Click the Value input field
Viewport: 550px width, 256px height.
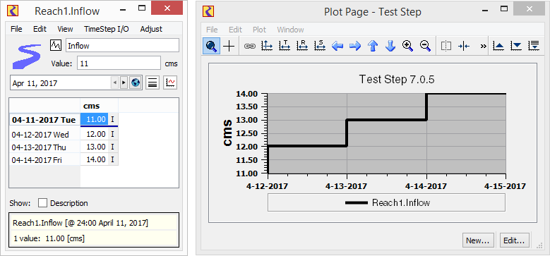pyautogui.click(x=119, y=63)
